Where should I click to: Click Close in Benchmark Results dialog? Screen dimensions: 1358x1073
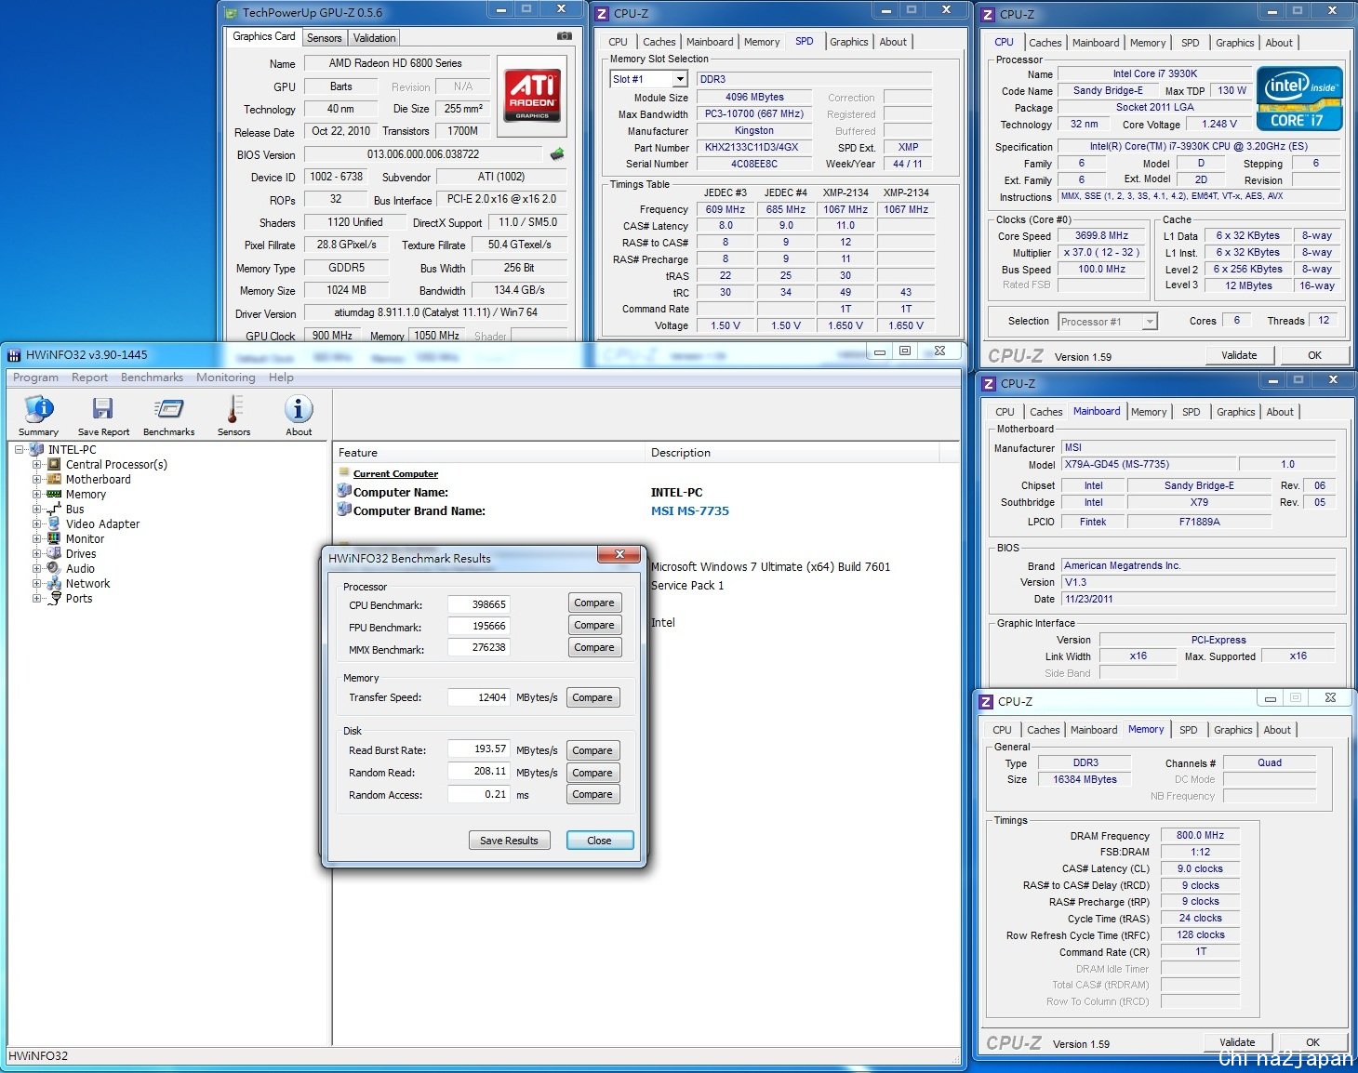click(599, 841)
